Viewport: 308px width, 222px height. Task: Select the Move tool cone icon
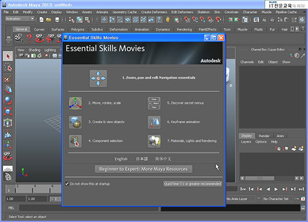pyautogui.click(x=8, y=89)
